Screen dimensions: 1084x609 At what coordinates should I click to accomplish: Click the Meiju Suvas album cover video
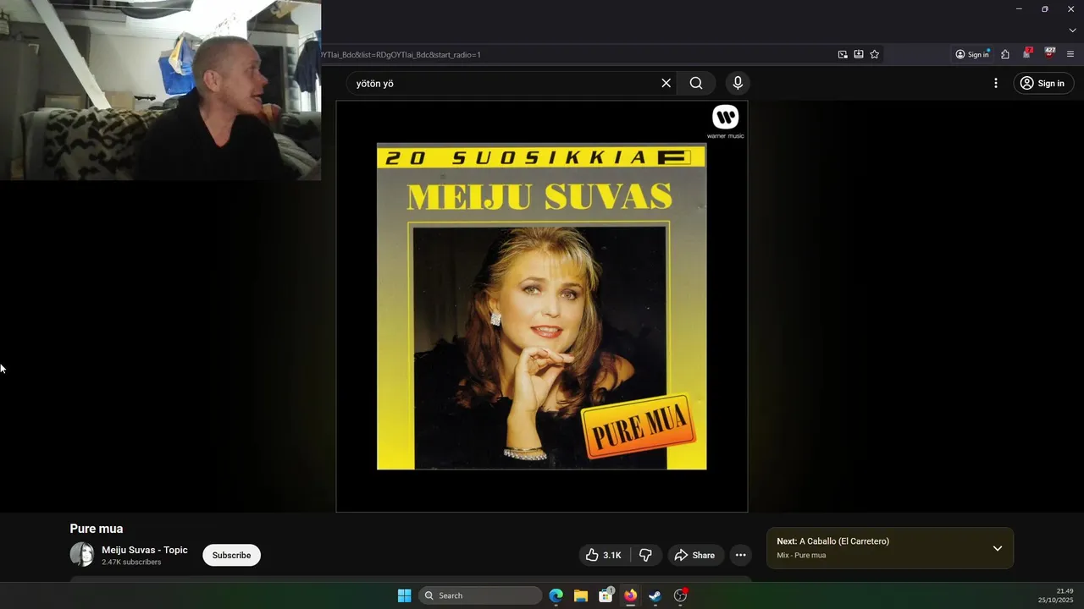point(542,306)
